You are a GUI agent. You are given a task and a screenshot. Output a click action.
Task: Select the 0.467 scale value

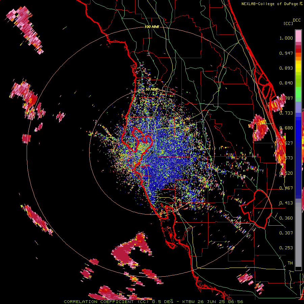coord(286,188)
